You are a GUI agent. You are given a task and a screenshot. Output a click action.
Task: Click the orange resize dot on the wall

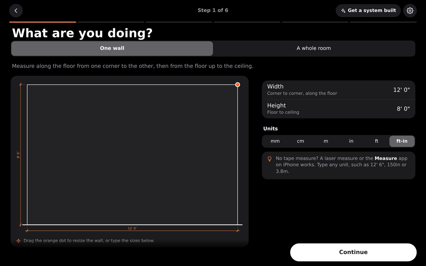[x=237, y=85]
